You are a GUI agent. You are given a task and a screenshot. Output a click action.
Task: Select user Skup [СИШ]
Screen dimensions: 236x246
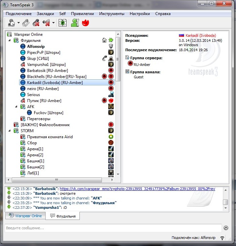(x=38, y=59)
